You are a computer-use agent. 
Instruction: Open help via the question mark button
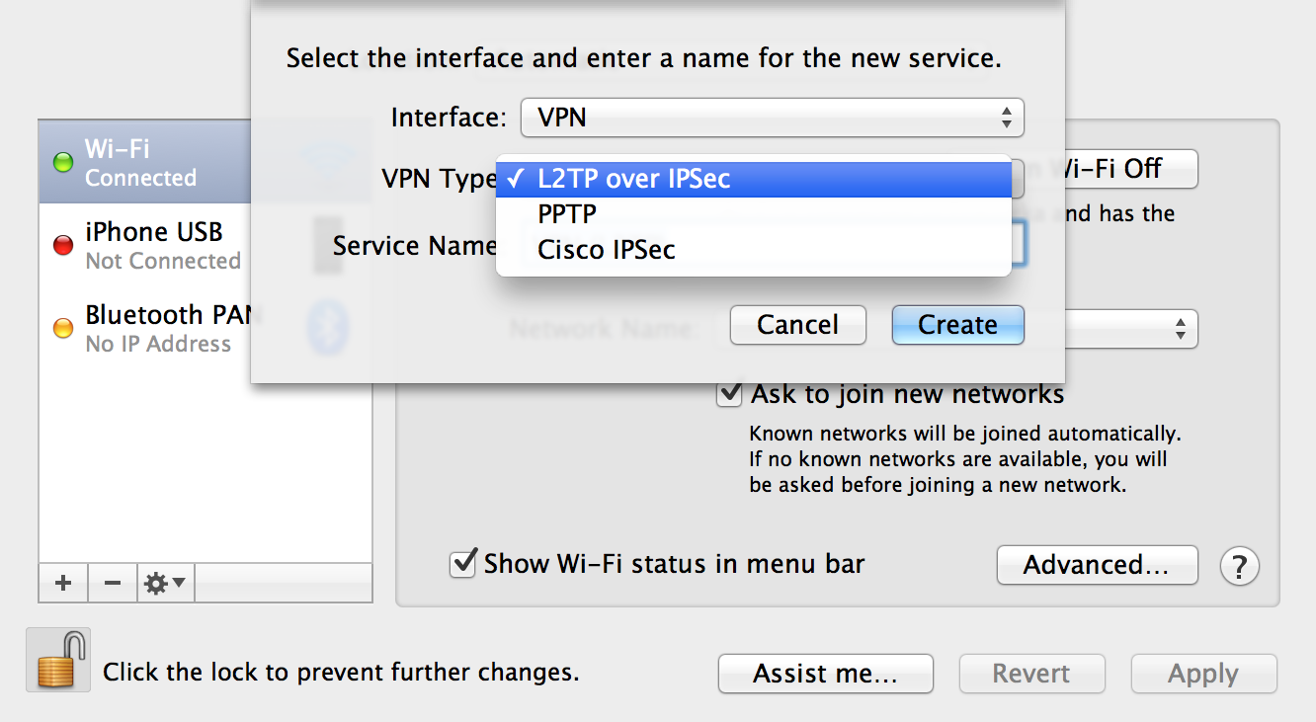(x=1240, y=565)
